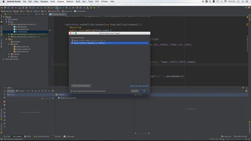
Task: Open the Navigate menu
Action: pos(44,2)
